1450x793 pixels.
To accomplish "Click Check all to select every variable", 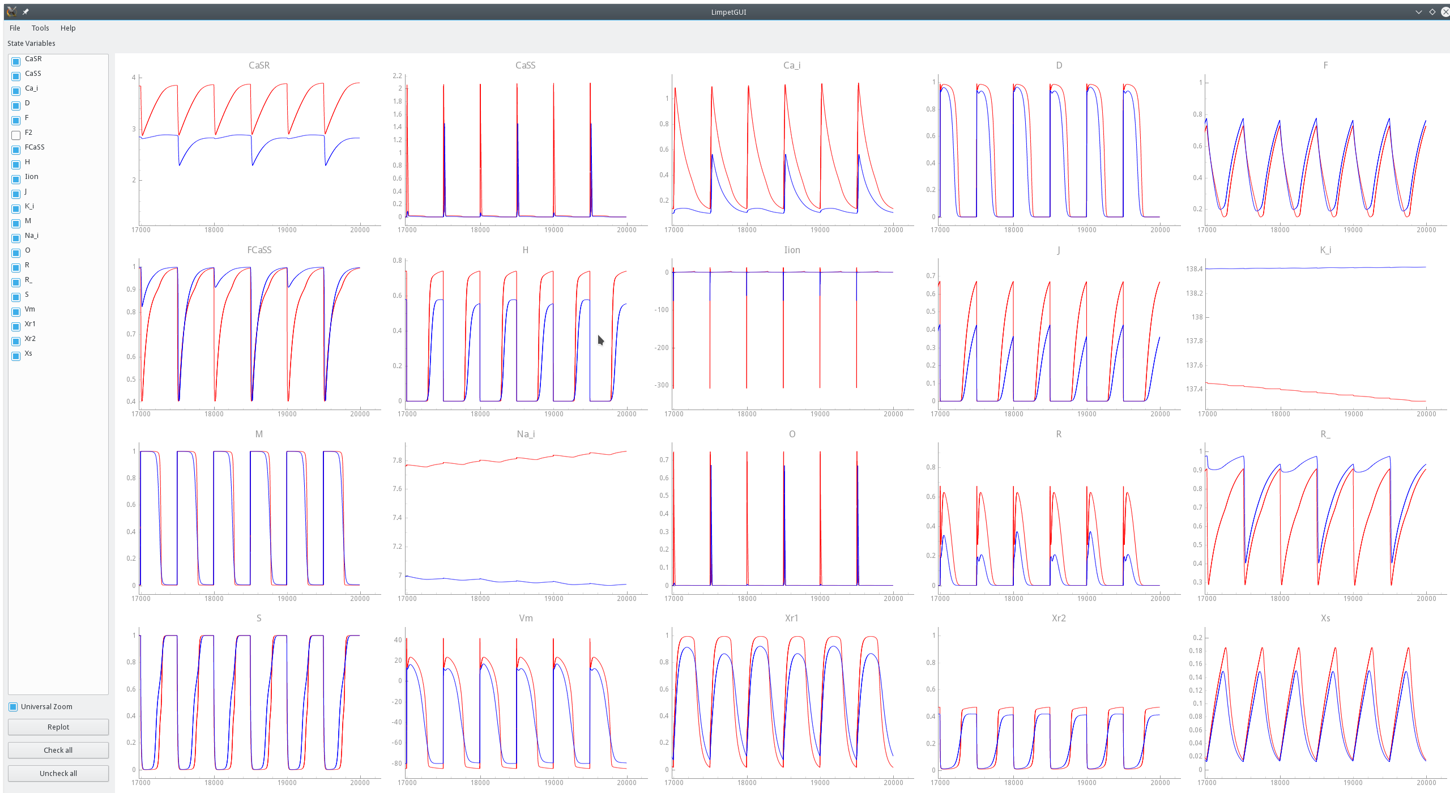I will [58, 749].
